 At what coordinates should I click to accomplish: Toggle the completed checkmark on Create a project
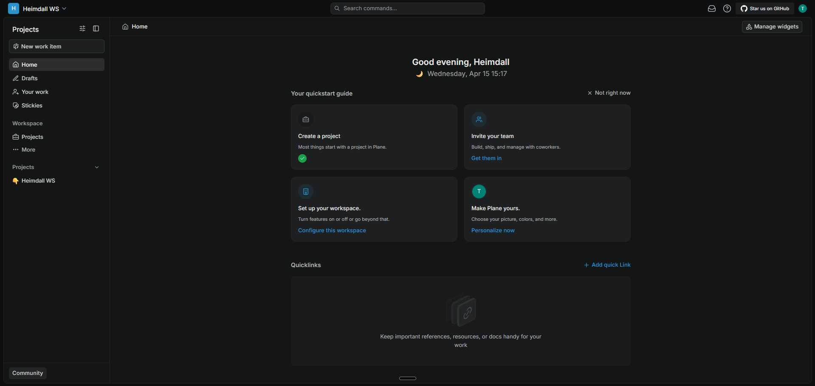(x=302, y=158)
